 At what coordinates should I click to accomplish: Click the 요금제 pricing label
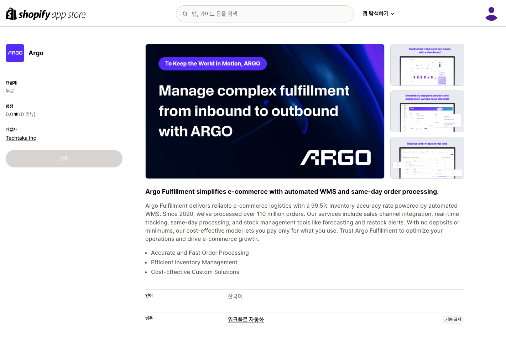click(x=11, y=83)
